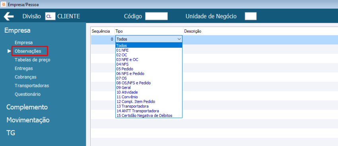Click the Sequência cell showing 0
Screen dimensions: 338x146
click(x=103, y=39)
